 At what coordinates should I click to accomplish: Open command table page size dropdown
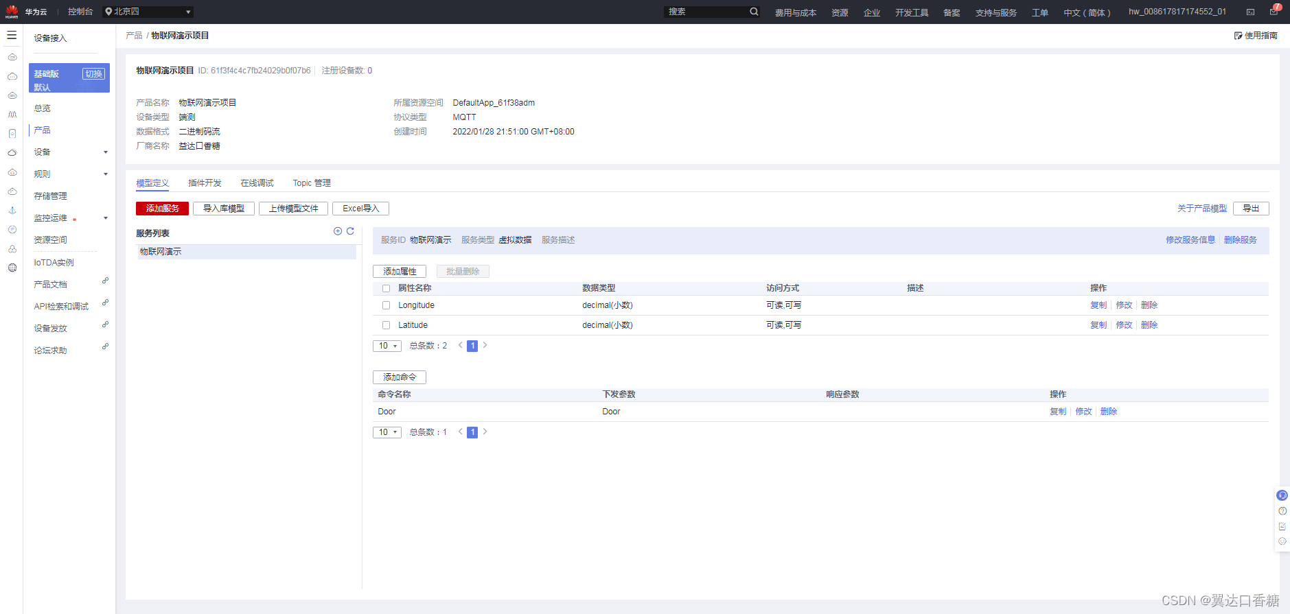pyautogui.click(x=387, y=432)
